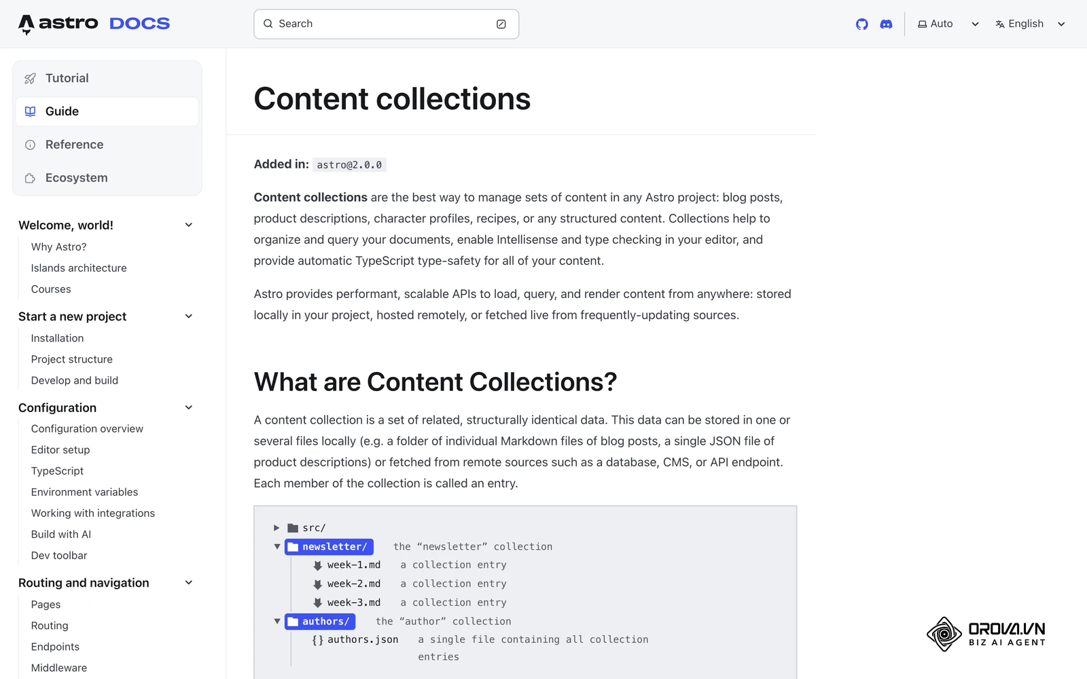Click the Reference info icon
Viewport: 1087px width, 679px height.
(x=30, y=145)
